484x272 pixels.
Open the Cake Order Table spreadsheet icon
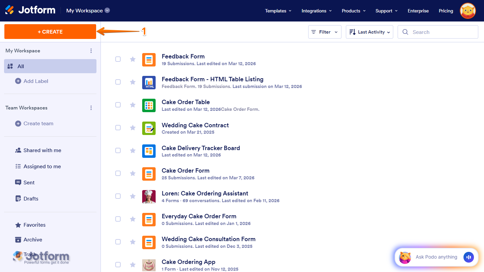(x=149, y=105)
